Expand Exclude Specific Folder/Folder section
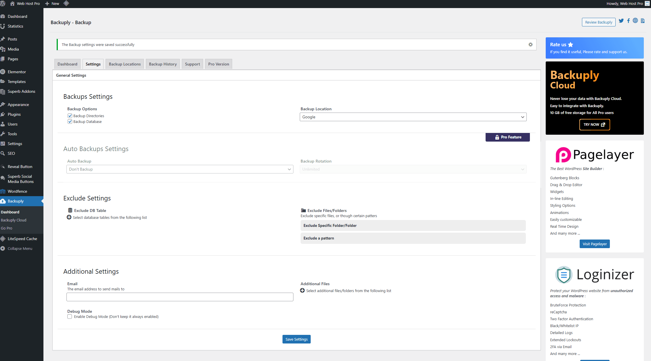 (x=413, y=225)
